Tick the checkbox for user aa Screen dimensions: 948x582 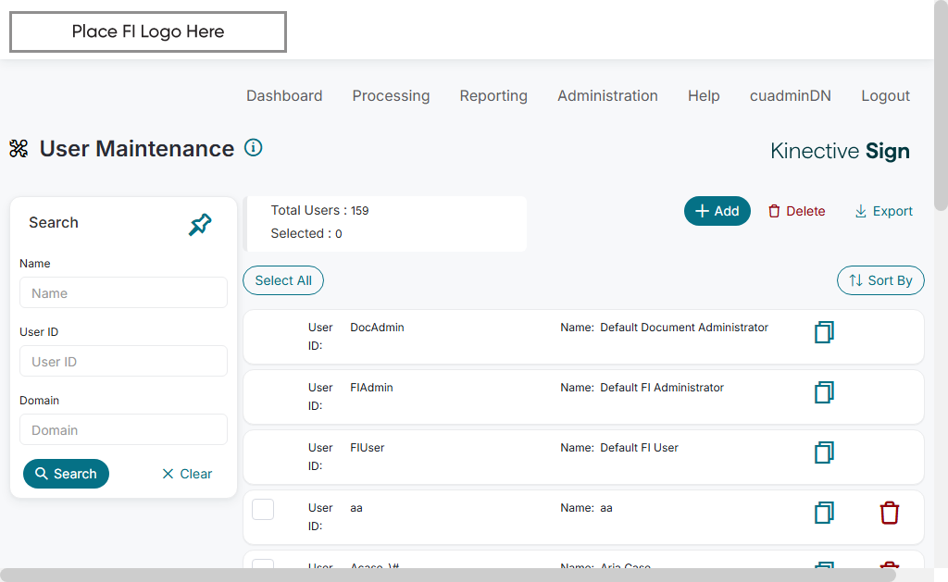click(x=263, y=509)
